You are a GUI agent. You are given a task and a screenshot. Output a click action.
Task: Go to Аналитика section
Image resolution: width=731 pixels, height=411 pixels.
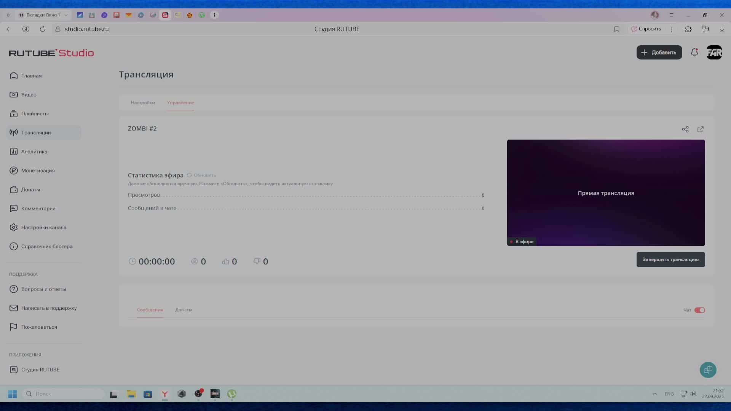34,151
